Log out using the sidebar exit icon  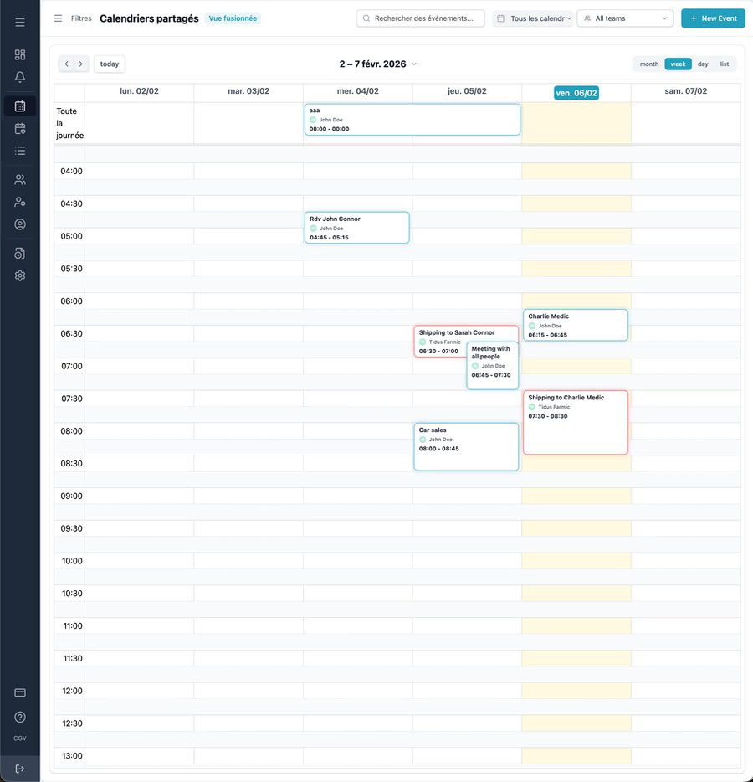(19, 768)
